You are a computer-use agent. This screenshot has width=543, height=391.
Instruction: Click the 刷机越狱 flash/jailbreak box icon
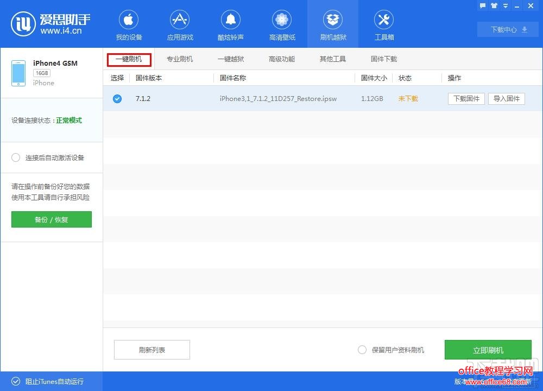click(x=333, y=21)
